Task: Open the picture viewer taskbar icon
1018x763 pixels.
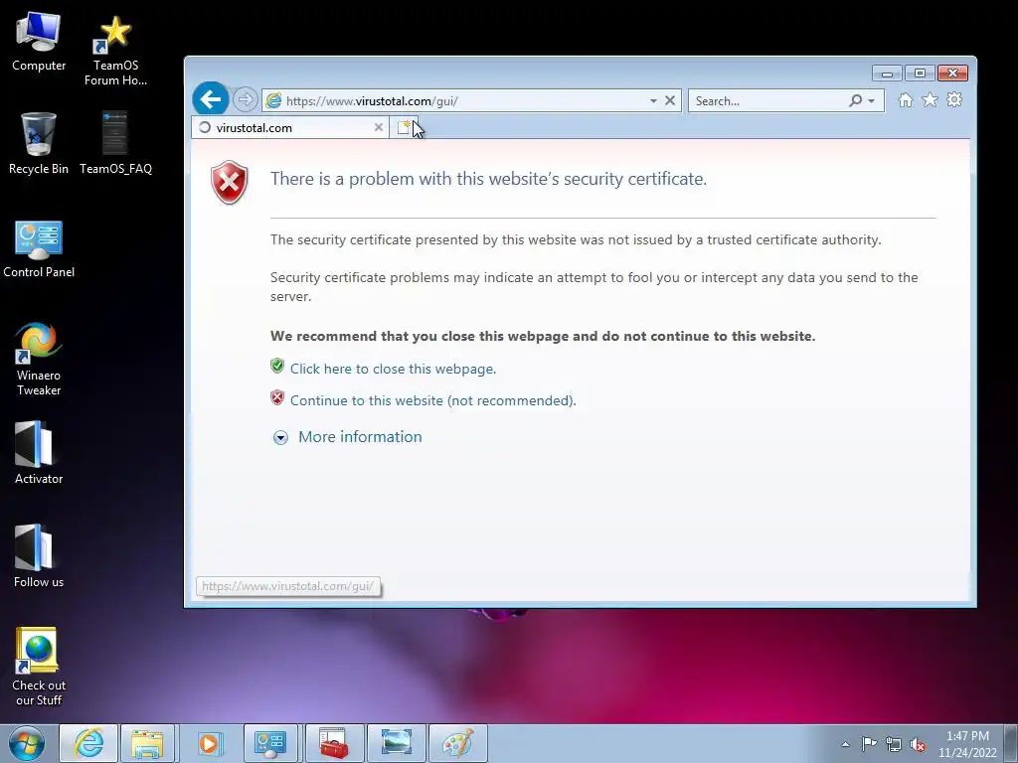Action: [x=396, y=743]
